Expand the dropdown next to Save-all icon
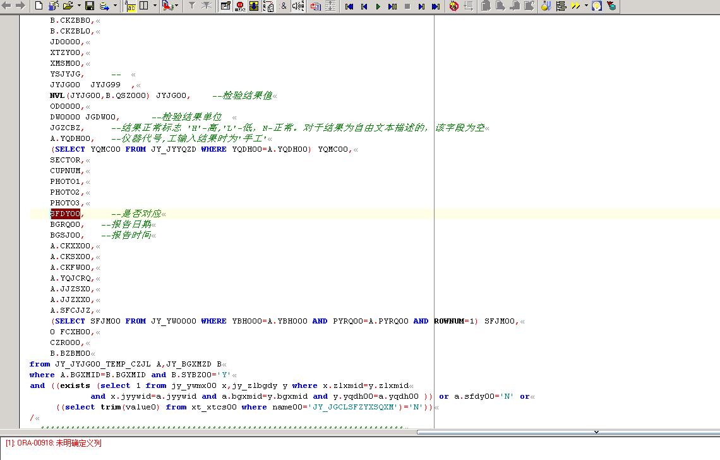 (115, 6)
